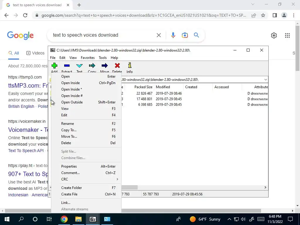
Task: Select Move To... in context menu
Action: (86, 137)
